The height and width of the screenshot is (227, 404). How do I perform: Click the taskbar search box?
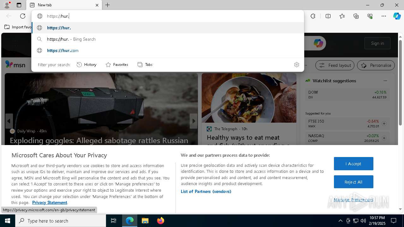coord(61,221)
